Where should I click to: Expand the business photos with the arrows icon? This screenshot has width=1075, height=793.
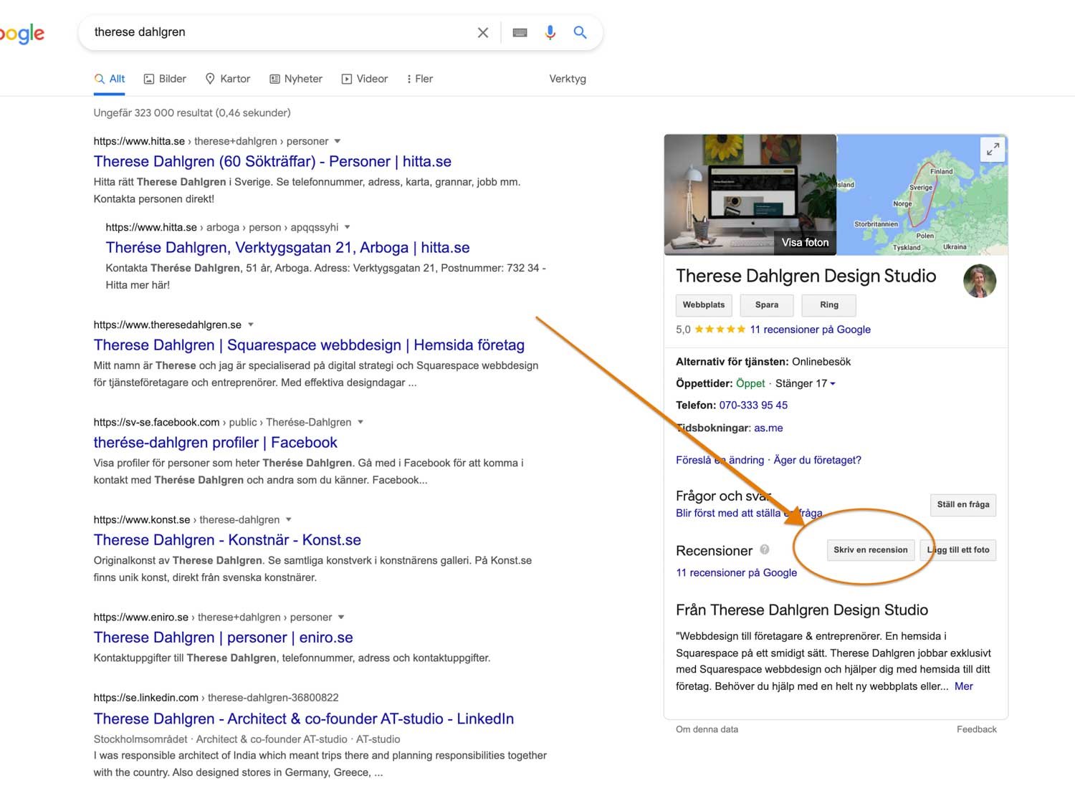click(x=993, y=149)
